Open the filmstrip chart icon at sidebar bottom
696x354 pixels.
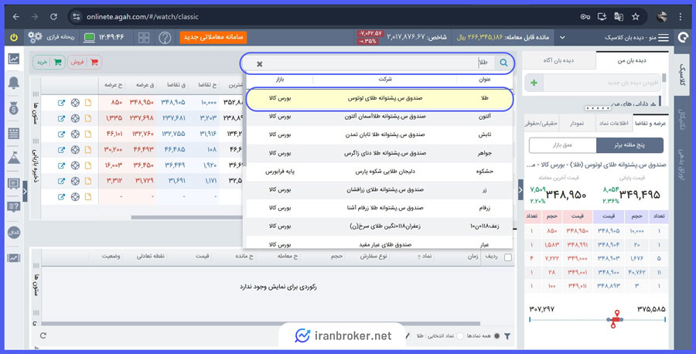point(14,257)
